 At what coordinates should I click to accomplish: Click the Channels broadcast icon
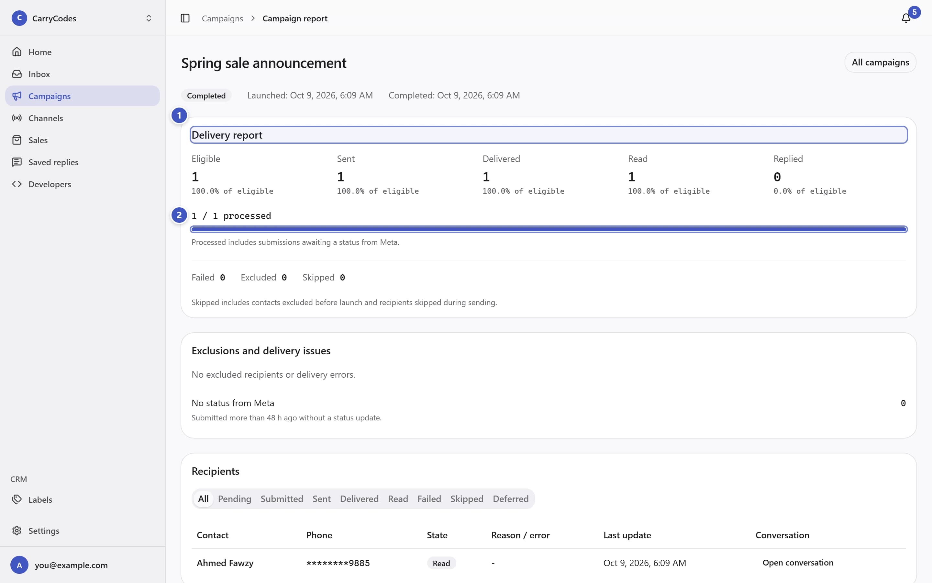click(17, 118)
